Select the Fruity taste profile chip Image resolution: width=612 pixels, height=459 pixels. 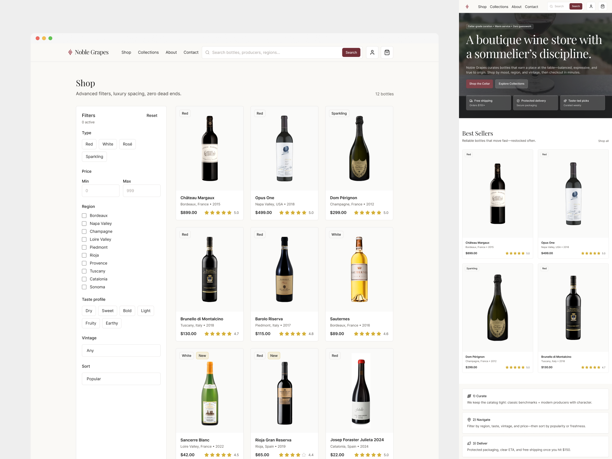pos(91,323)
